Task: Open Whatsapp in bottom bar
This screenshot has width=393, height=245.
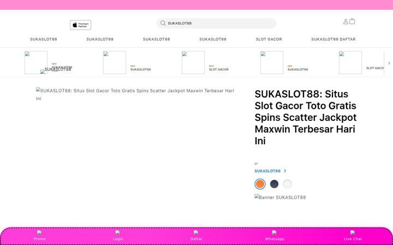Action: 275,236
